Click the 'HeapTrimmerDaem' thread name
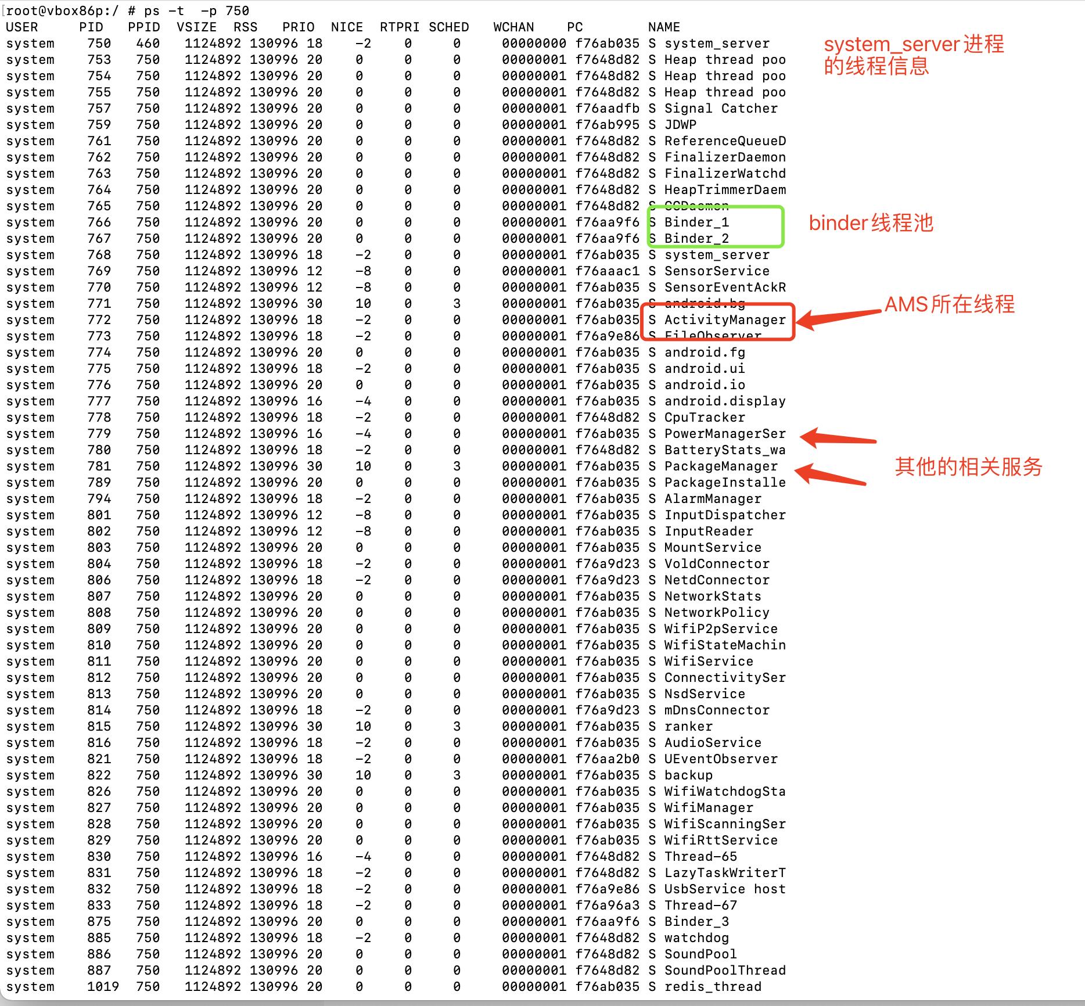1085x1006 pixels. point(725,189)
